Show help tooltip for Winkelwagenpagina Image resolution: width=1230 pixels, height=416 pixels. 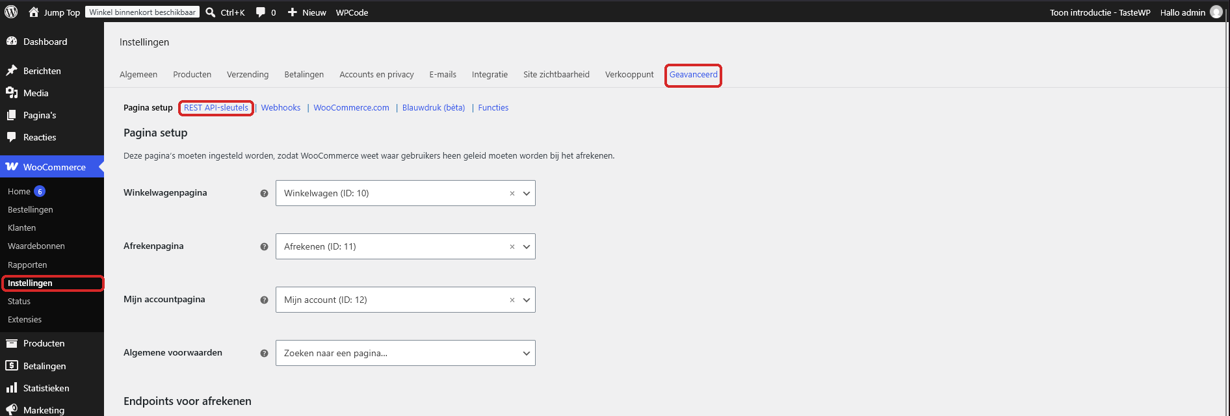[264, 193]
